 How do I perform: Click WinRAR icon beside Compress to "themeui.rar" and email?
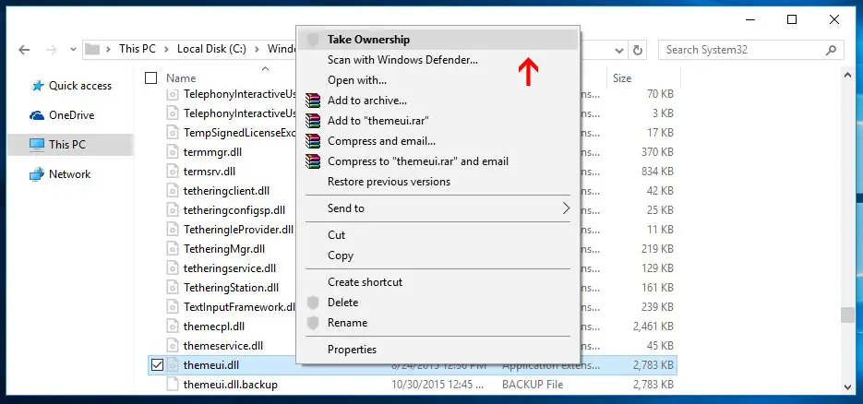coord(313,161)
